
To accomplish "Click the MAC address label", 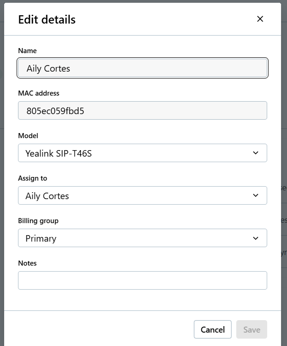I will (x=39, y=93).
